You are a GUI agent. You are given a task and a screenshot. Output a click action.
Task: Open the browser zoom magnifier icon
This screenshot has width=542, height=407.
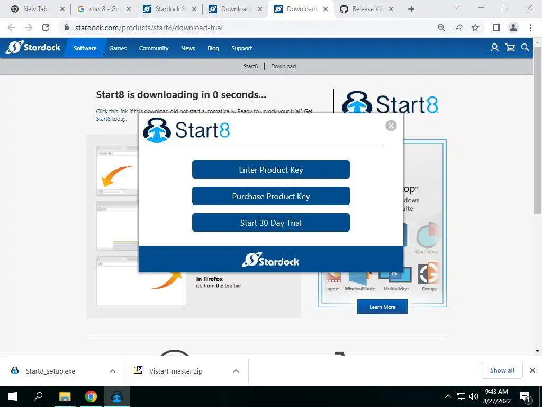tap(441, 28)
